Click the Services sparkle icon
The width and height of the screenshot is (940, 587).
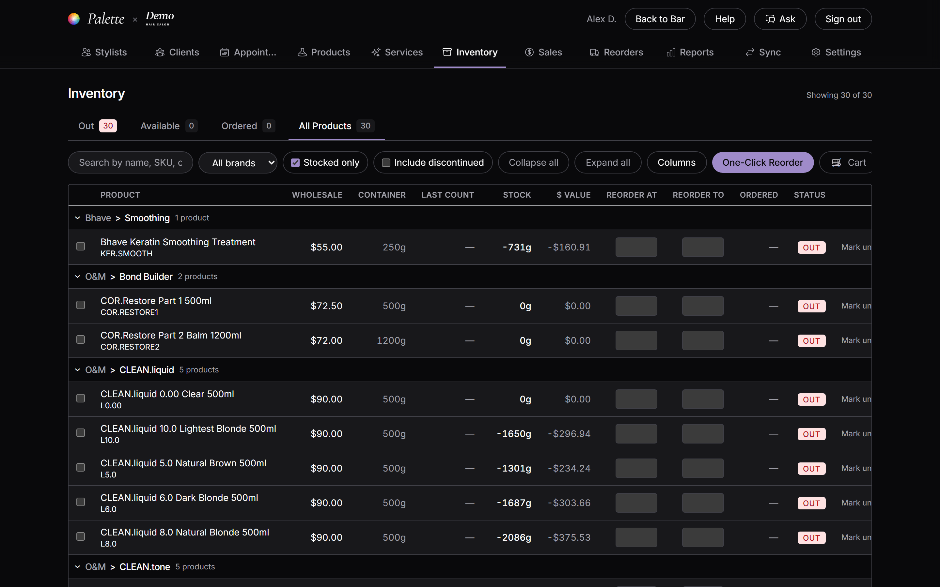pos(376,53)
